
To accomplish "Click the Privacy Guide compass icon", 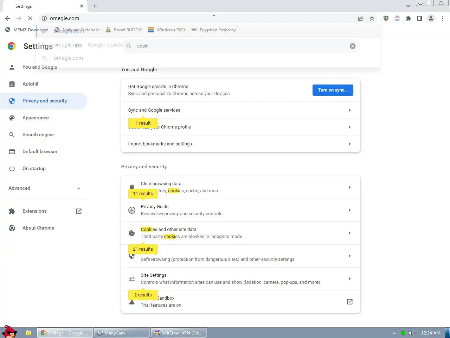I will (132, 210).
